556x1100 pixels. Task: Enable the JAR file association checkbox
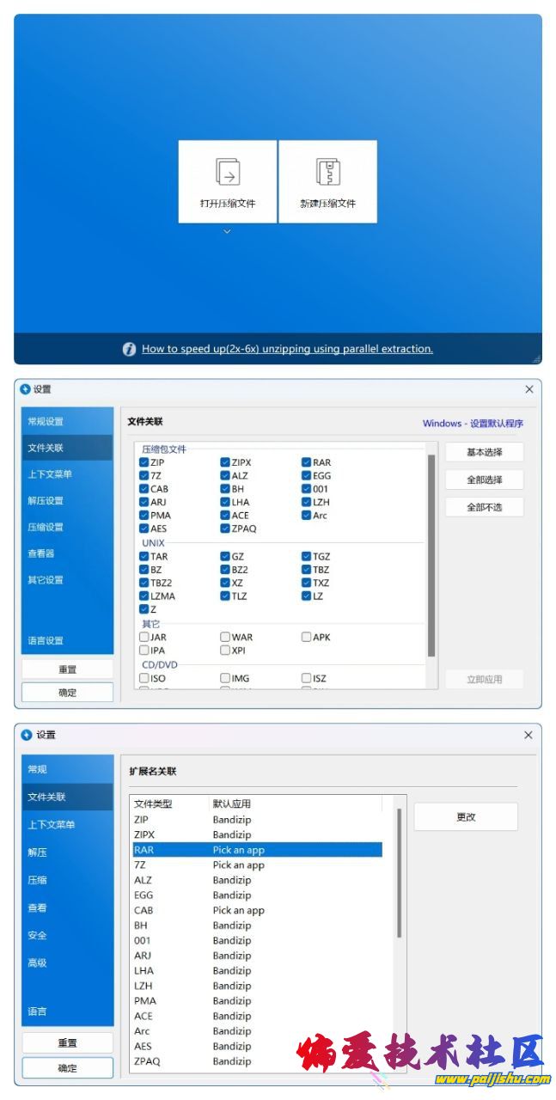point(144,638)
